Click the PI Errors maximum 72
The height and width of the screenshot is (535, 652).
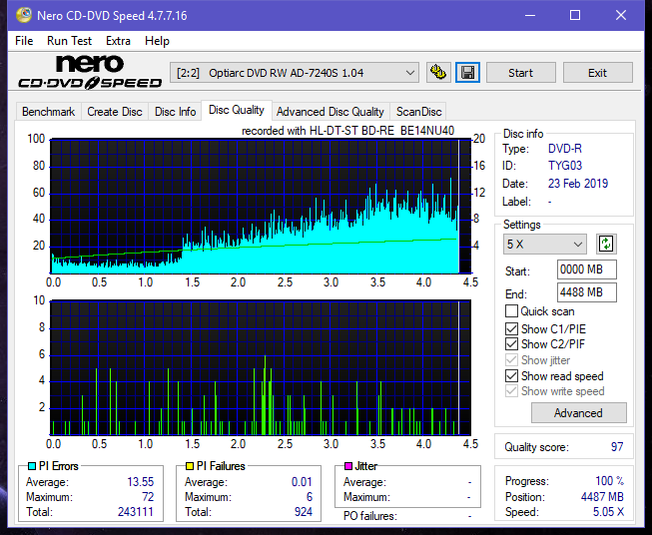click(x=148, y=497)
